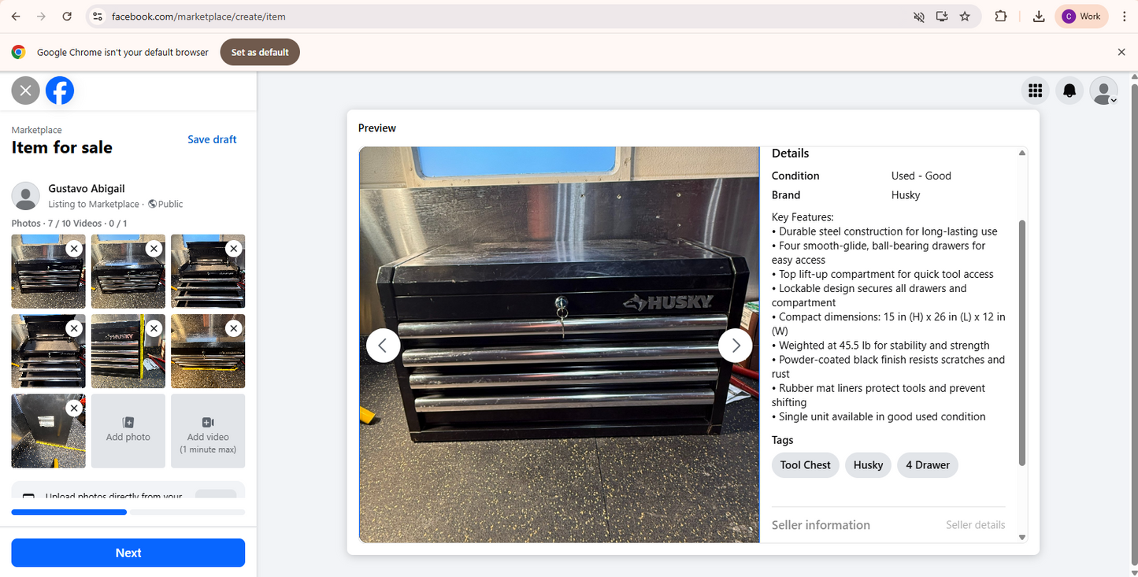Click Save draft link
This screenshot has height=577, width=1138.
point(212,139)
